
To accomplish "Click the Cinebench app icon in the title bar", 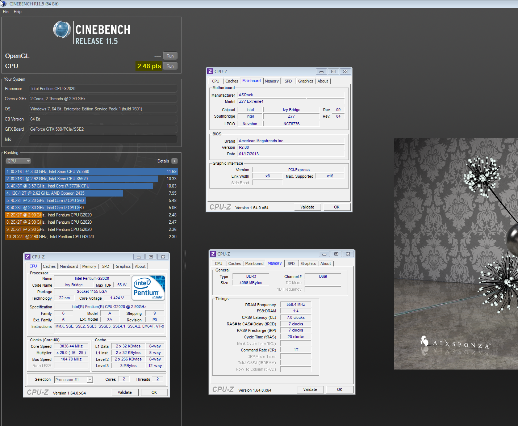I will point(3,4).
